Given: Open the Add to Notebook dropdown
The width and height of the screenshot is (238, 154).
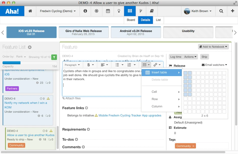Looking at the screenshot, I should coord(213,47).
